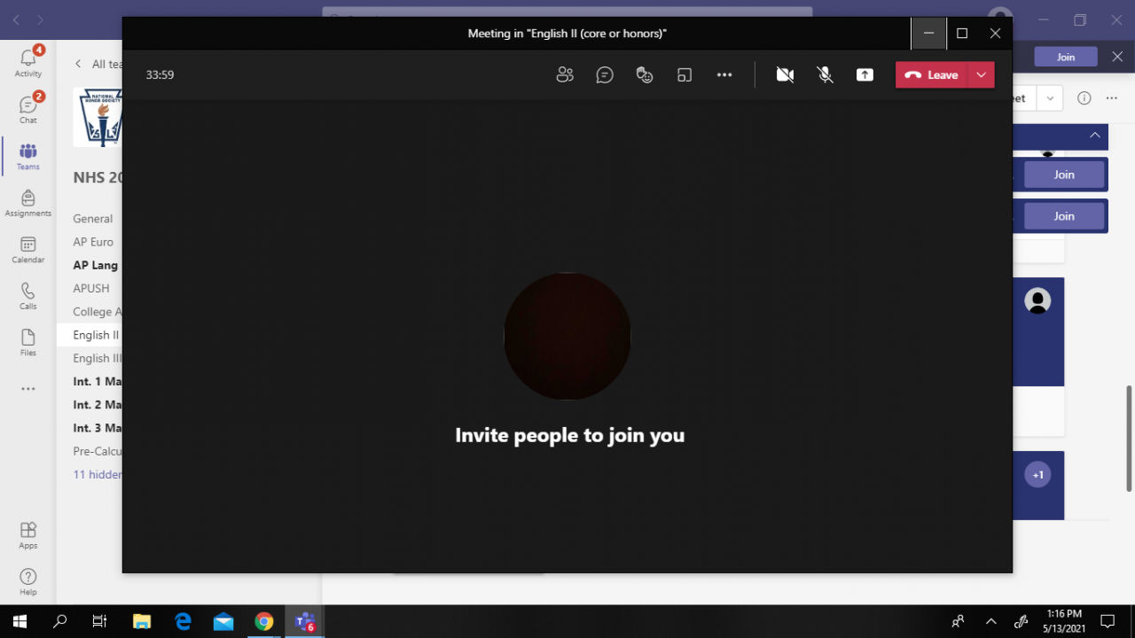
Task: Open the raise hand reactions icon
Action: (645, 75)
